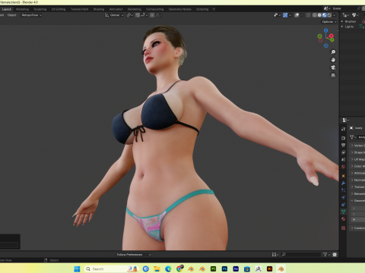
Task: Open the Render properties tab icon
Action: tap(343, 138)
